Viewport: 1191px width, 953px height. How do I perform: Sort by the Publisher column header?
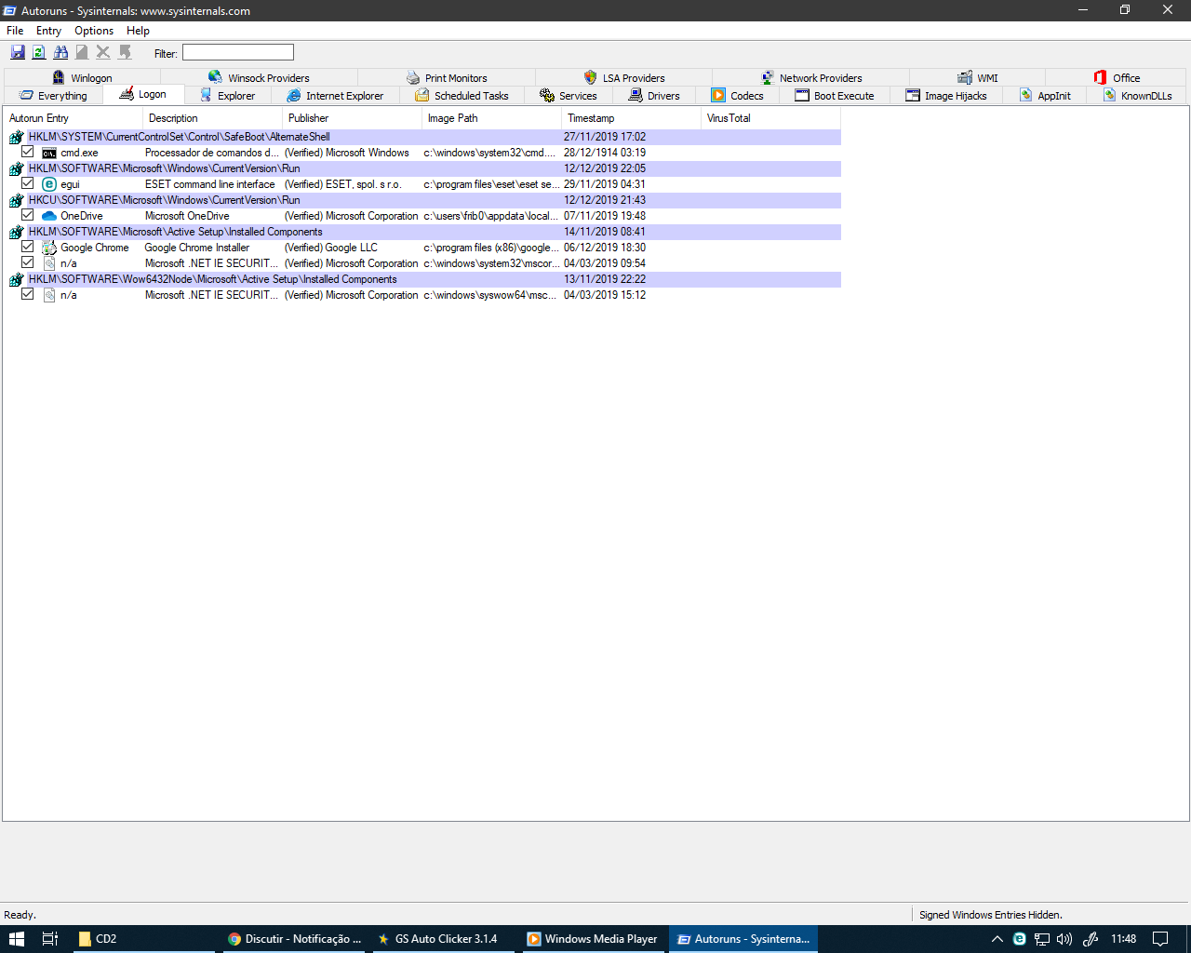pyautogui.click(x=353, y=118)
